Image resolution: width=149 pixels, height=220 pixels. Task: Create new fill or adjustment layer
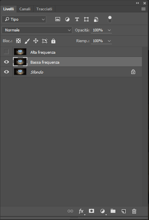pos(103,211)
